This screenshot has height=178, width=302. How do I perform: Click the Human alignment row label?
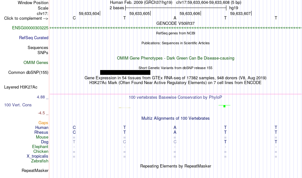42,127
